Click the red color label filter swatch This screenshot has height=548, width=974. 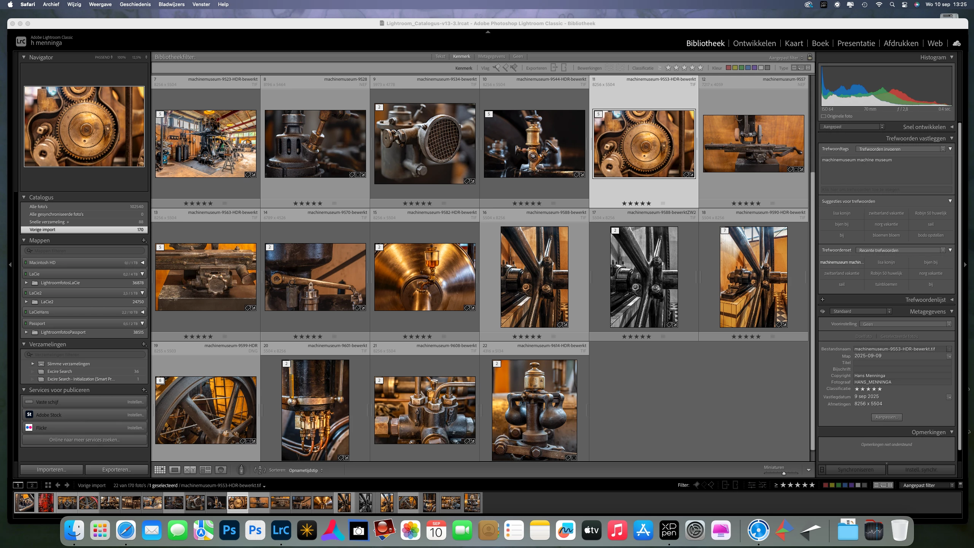tap(728, 68)
